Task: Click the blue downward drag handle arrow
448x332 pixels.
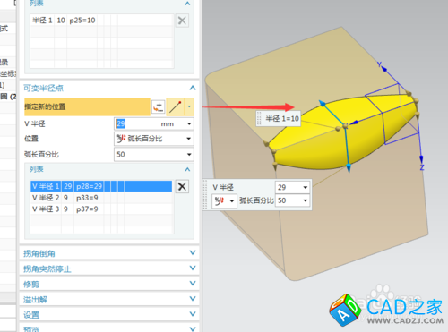Action: [349, 168]
